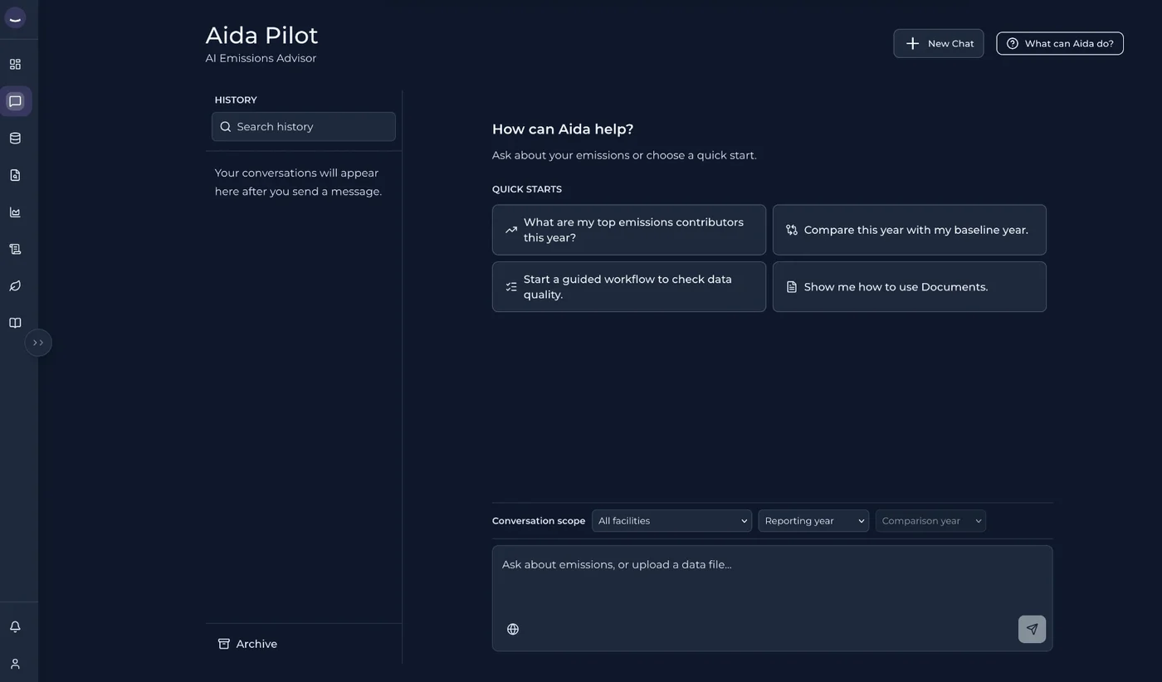Choose top emissions contributors quick start
The height and width of the screenshot is (682, 1162).
tap(629, 230)
